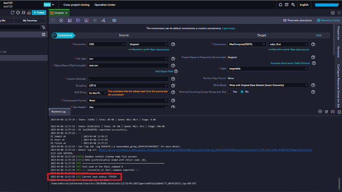342x192 pixels.
Task: Open the Write Mode dropdown
Action: click(268, 85)
